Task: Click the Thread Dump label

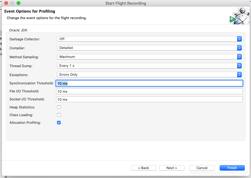Action: (x=21, y=66)
